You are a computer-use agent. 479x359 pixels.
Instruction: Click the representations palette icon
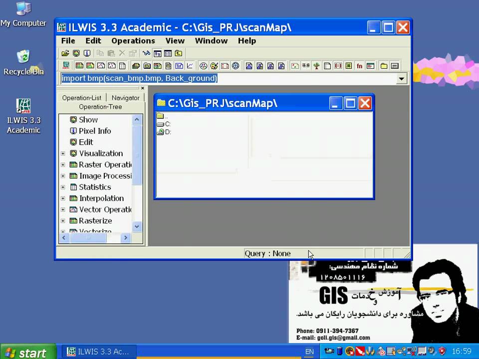coord(214,66)
